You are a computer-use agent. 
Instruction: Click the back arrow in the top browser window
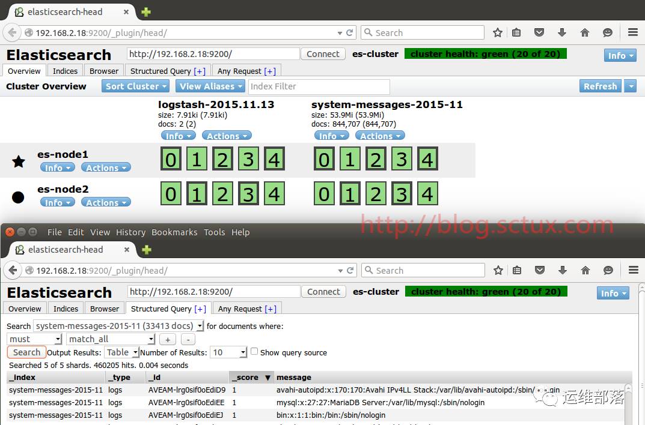(x=12, y=32)
